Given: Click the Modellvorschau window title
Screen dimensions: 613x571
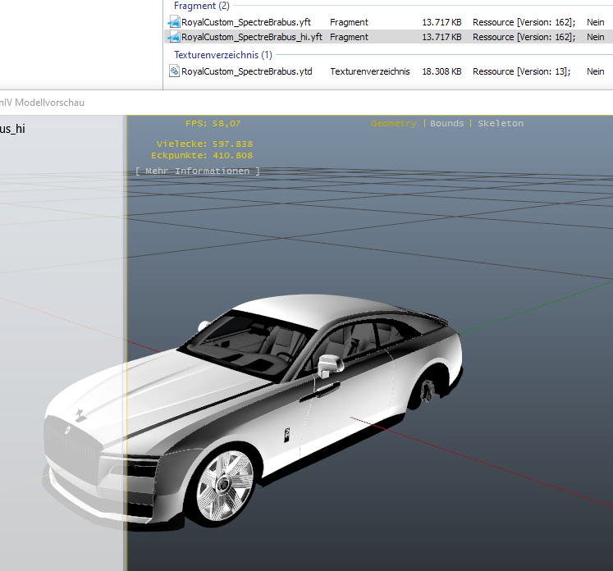Looking at the screenshot, I should 42,103.
